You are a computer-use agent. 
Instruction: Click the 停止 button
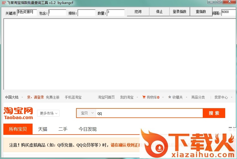pos(159,12)
